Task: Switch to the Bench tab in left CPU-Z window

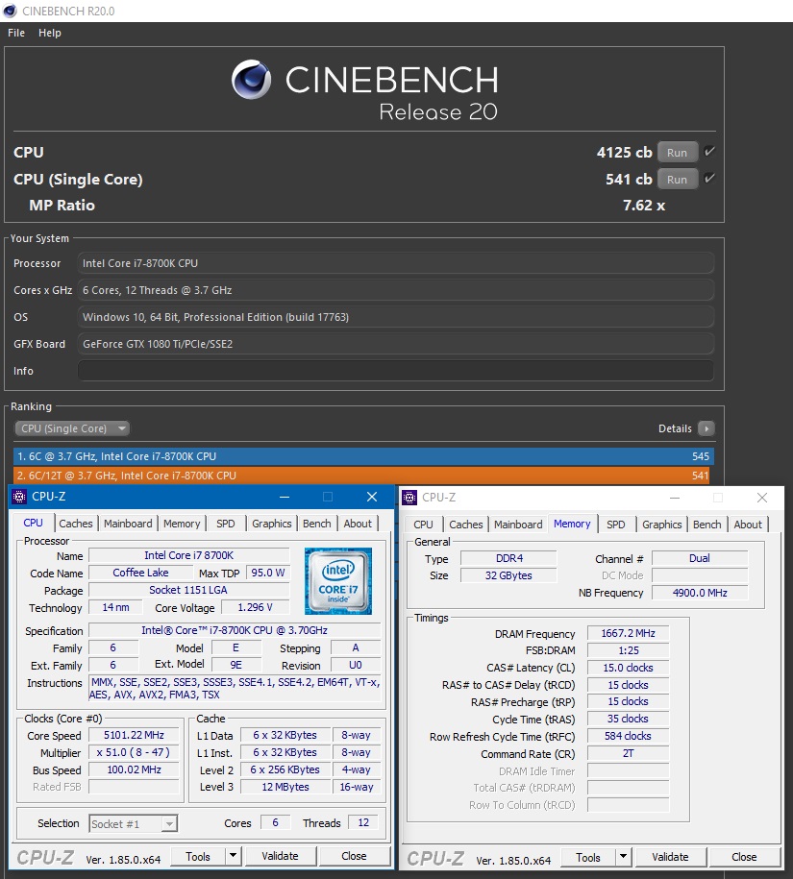Action: click(316, 524)
